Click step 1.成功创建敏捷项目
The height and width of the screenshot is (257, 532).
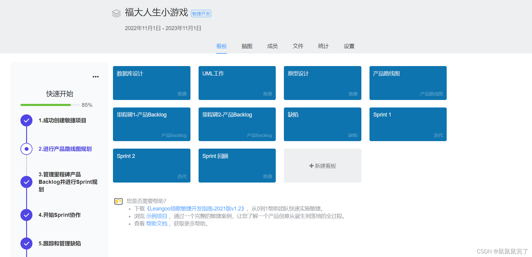62,120
